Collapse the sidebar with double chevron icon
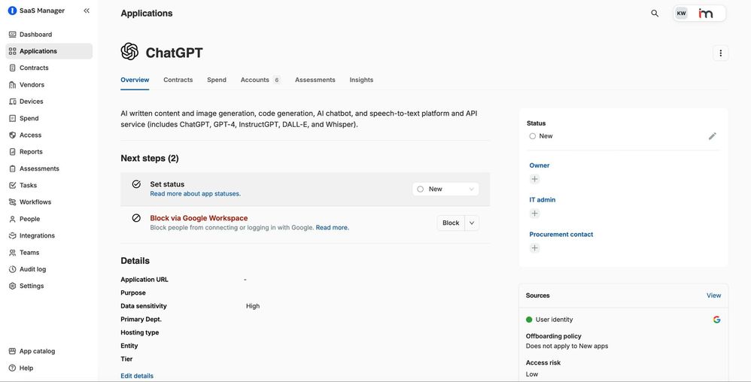751x382 pixels. coord(87,11)
